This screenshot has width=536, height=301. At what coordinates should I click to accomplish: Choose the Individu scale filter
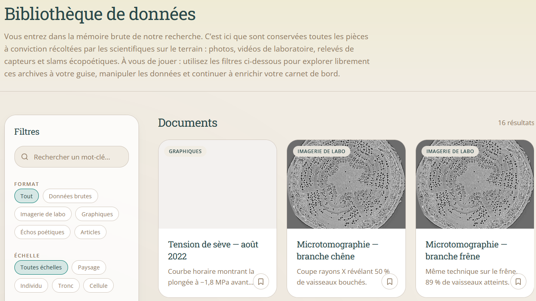click(x=31, y=285)
